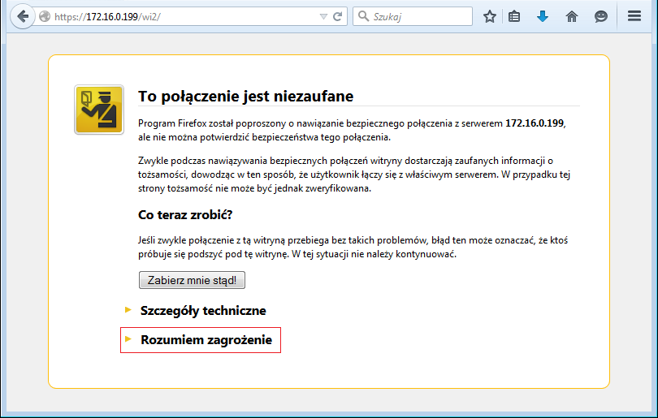Click the smiley chat icon

(601, 17)
